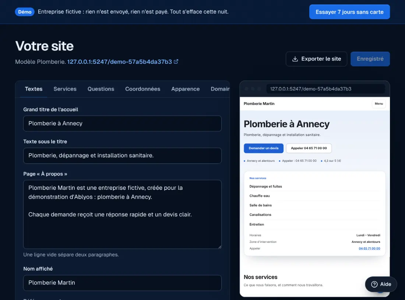Click Appeler 04 65 71 00 00 preview button

309,148
